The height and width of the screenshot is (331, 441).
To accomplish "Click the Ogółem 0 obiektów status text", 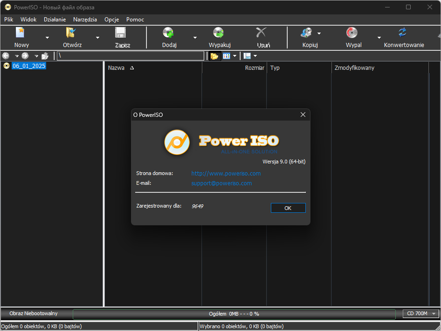I will pyautogui.click(x=41, y=326).
